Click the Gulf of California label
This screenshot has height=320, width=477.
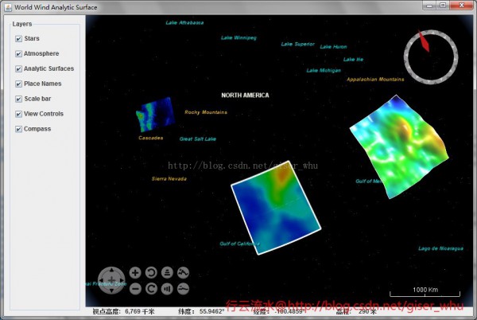pos(240,244)
